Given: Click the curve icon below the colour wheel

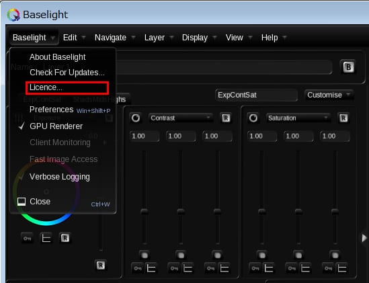Looking at the screenshot, I should tap(46, 238).
